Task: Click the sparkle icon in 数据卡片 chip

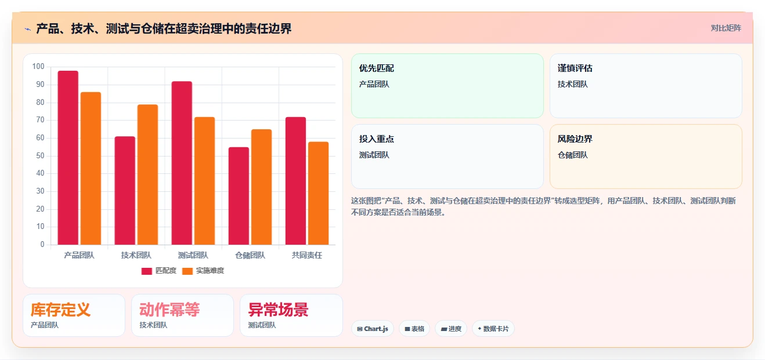Action: [479, 329]
